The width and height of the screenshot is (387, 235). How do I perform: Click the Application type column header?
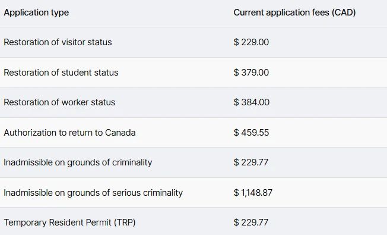36,12
